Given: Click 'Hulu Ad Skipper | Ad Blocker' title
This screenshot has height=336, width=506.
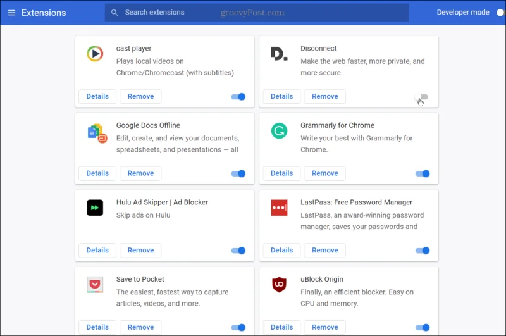Looking at the screenshot, I should [x=162, y=202].
